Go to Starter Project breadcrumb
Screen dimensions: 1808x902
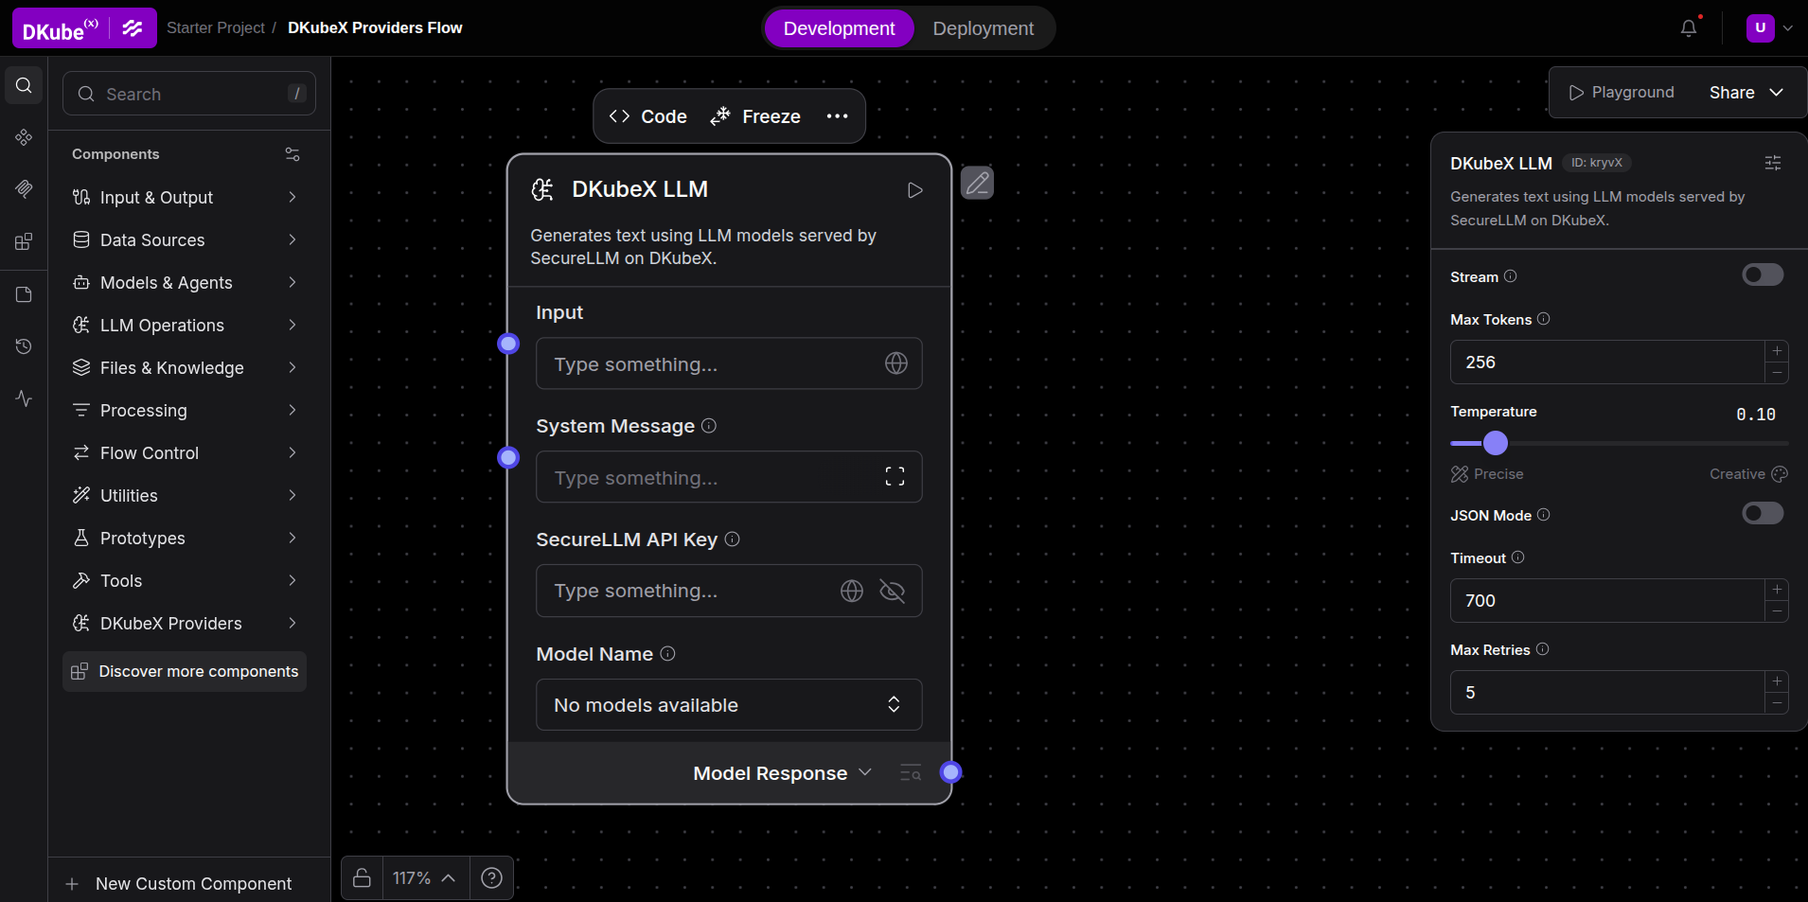pyautogui.click(x=216, y=28)
